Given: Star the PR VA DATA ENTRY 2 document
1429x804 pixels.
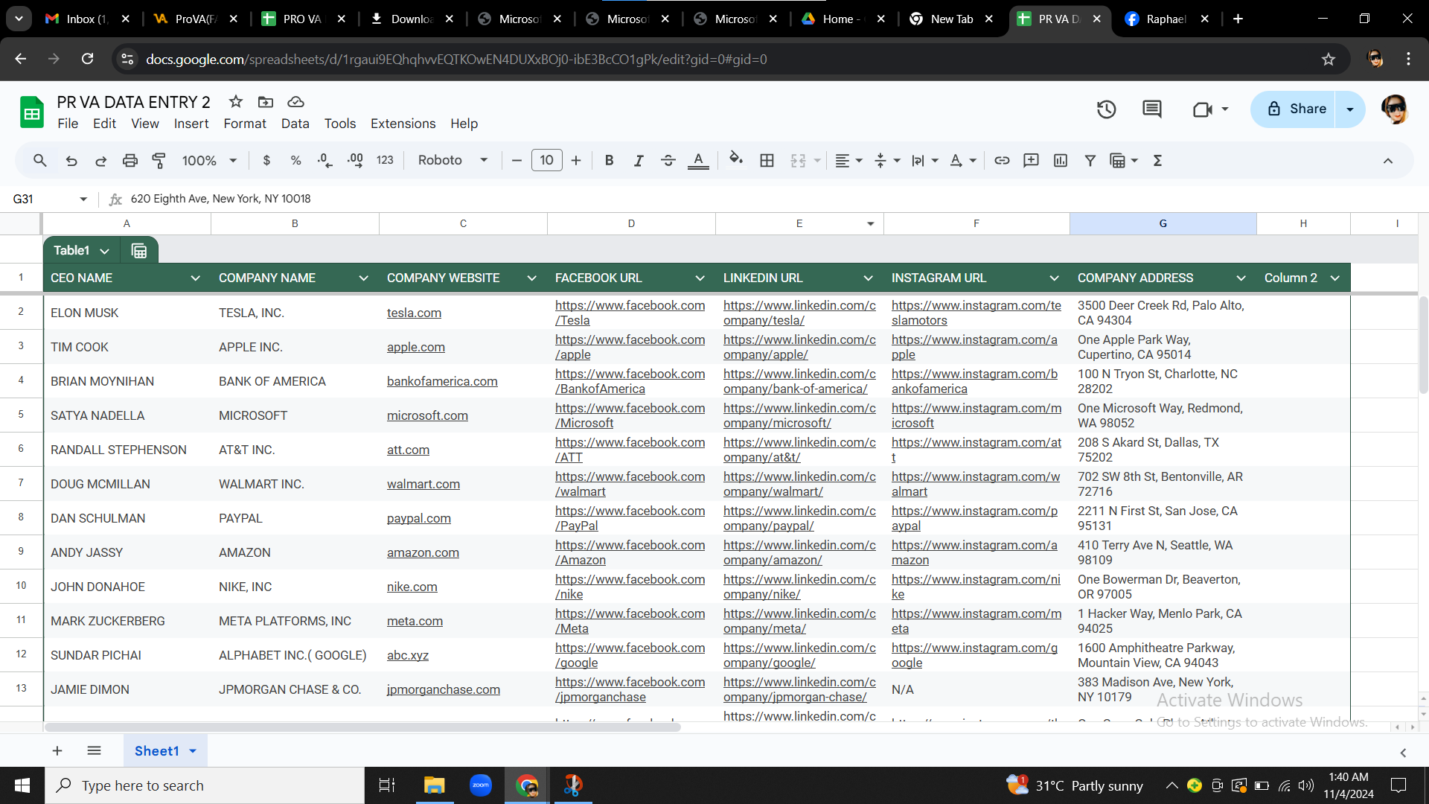Looking at the screenshot, I should [236, 102].
